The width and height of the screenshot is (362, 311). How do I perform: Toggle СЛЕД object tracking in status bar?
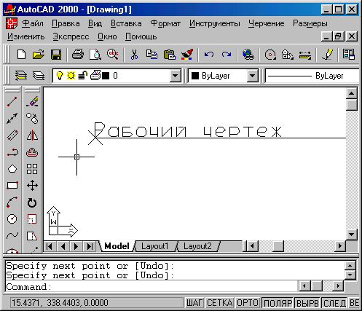(x=334, y=303)
